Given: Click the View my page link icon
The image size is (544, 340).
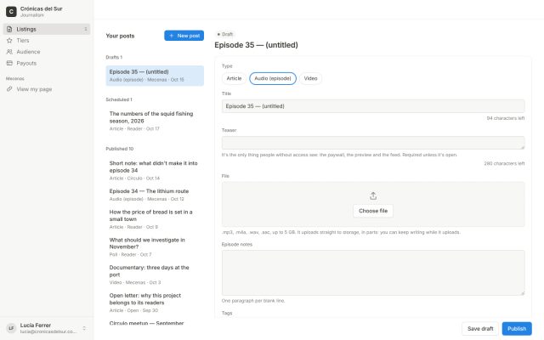Looking at the screenshot, I should [9, 89].
